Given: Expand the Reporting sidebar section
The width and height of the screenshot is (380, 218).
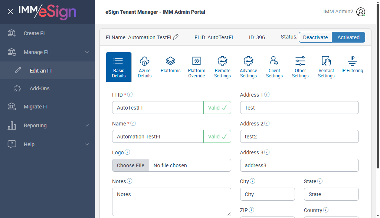Looking at the screenshot, I should tap(87, 125).
